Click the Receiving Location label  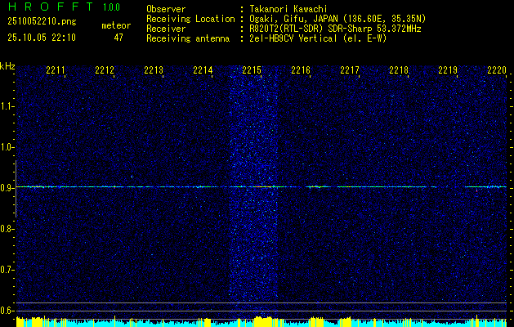(x=190, y=19)
